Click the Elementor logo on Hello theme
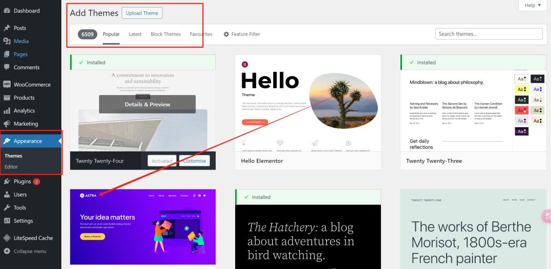Screen dimensions: 551x269 [x=245, y=64]
